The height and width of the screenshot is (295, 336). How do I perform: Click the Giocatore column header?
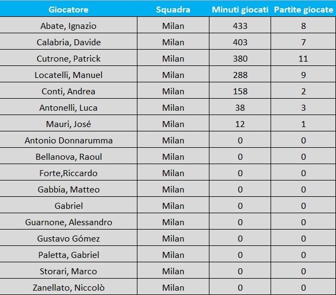[x=68, y=10]
